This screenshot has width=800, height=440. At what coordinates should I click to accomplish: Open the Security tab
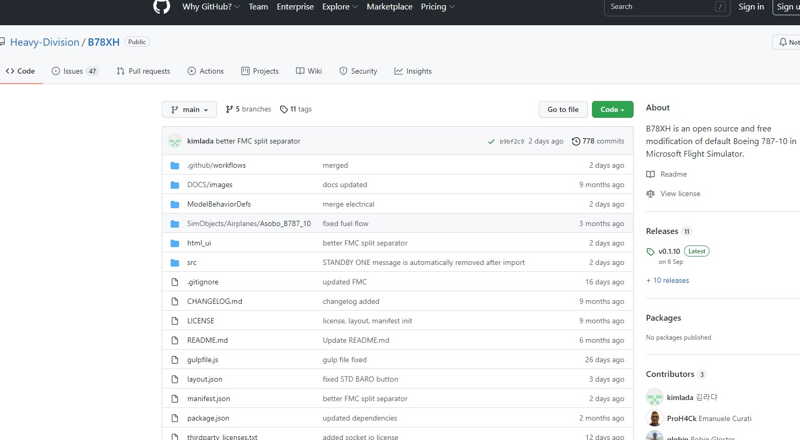tap(358, 71)
